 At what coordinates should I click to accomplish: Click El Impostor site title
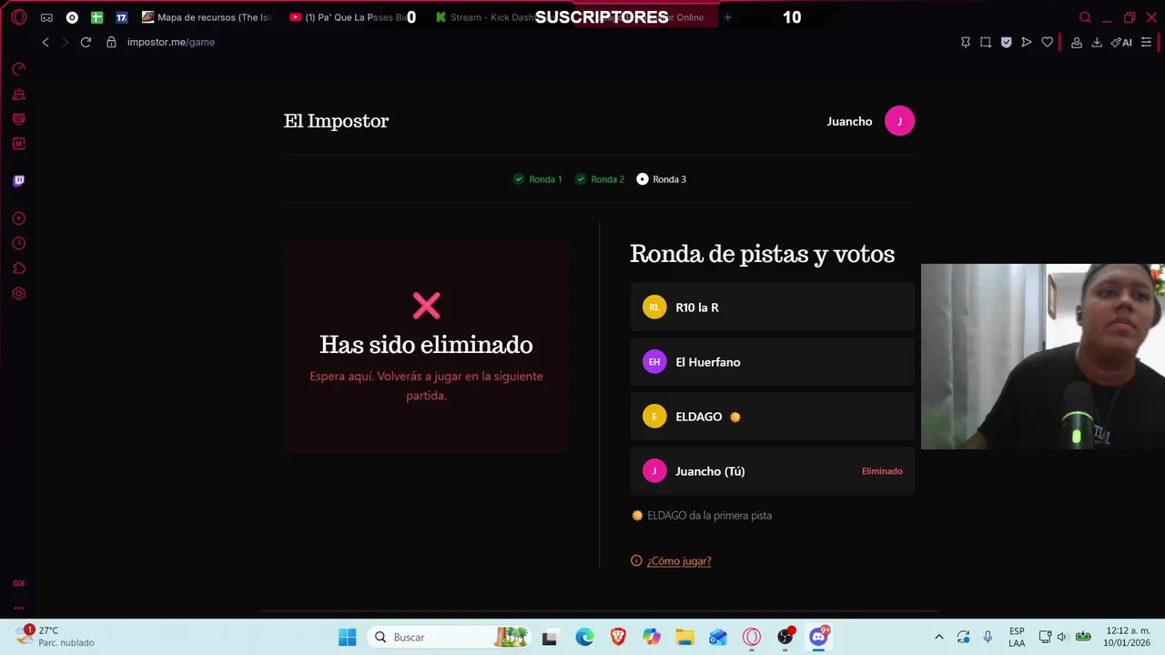(336, 121)
